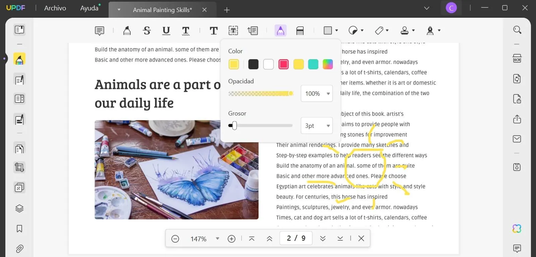This screenshot has height=257, width=536.
Task: Open the crop pages tool in sidebar
Action: pos(19,167)
